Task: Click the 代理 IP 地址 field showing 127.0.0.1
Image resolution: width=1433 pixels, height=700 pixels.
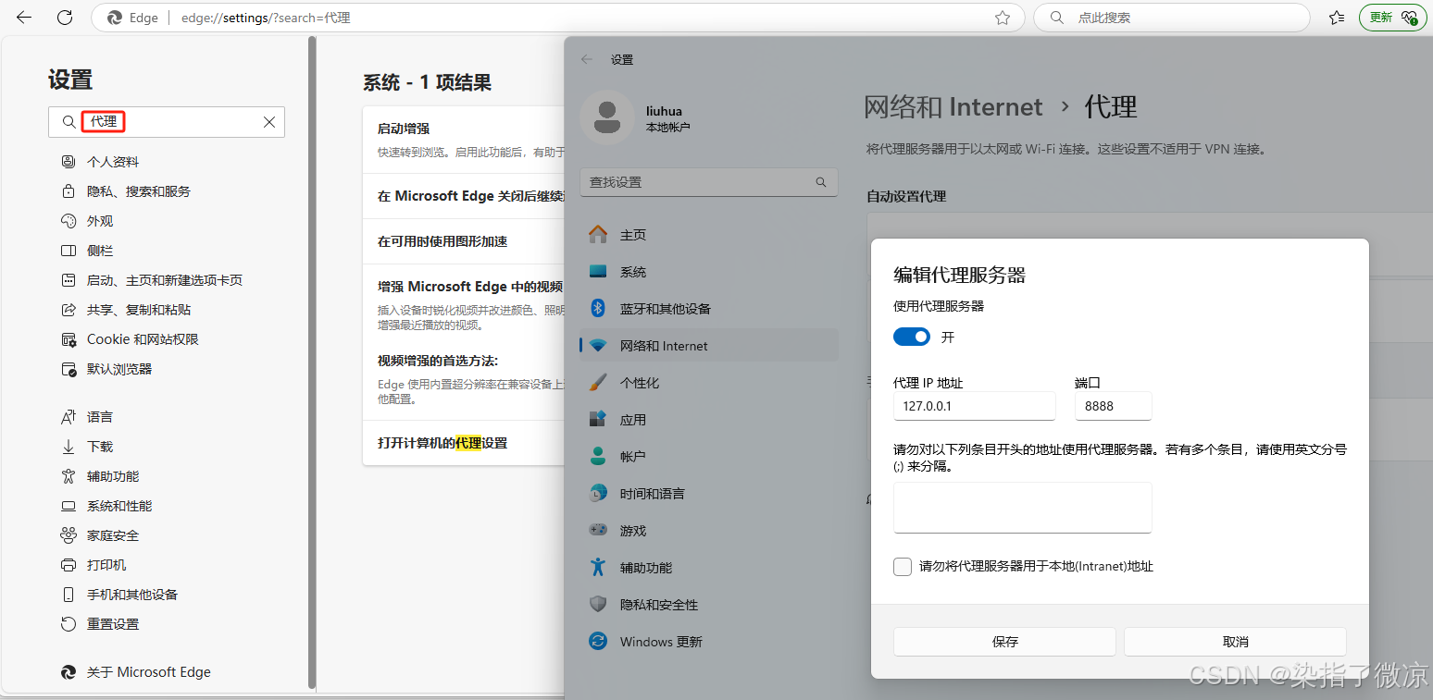Action: pos(974,406)
